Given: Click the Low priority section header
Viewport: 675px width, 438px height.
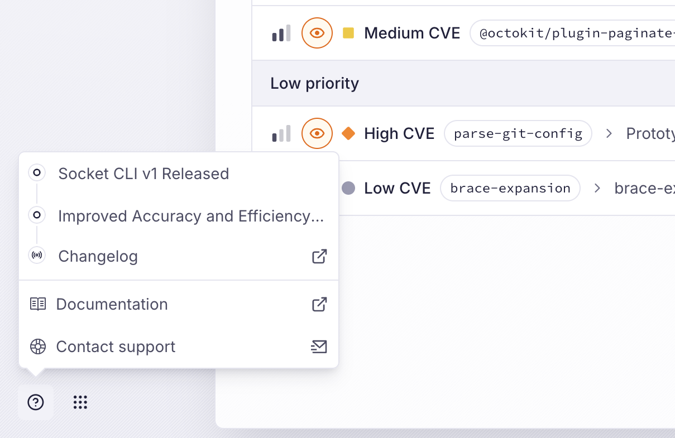Looking at the screenshot, I should coord(314,83).
